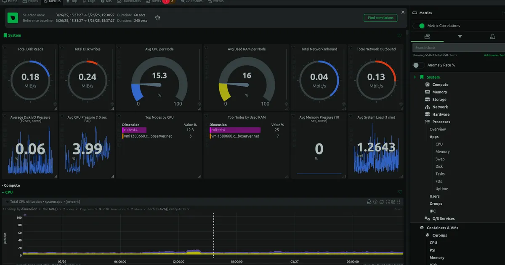
Task: Select Tasks under Apps
Action: pyautogui.click(x=440, y=174)
